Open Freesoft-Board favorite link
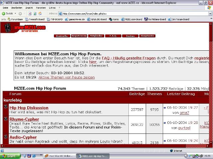Screen dimensions: 213x159 [35, 19]
